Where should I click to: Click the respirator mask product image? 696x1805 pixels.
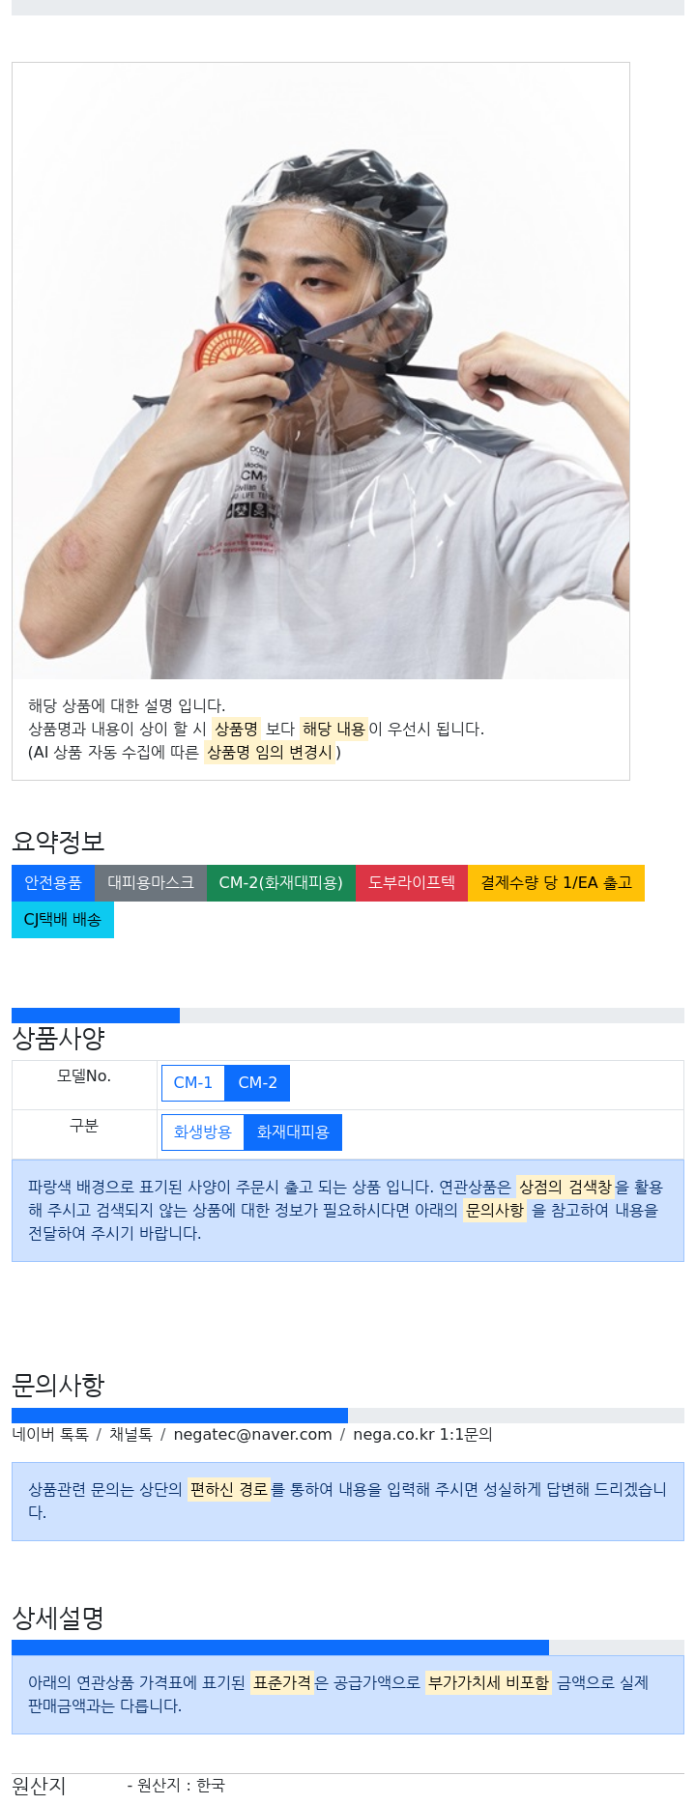tap(321, 371)
